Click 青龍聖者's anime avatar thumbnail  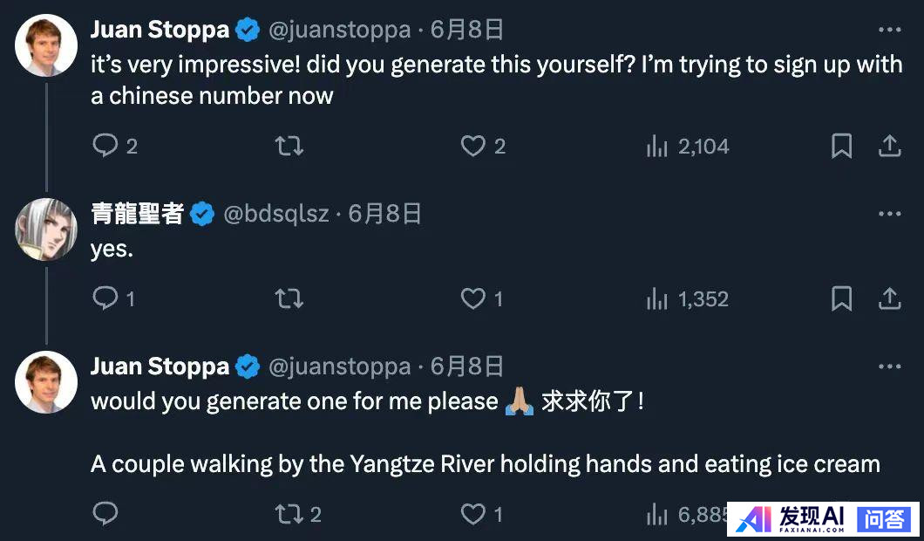pyautogui.click(x=46, y=229)
